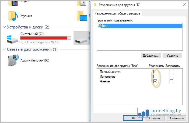The width and height of the screenshot is (189, 123).
Task: Uncheck Чтение in Разрешить column
Action: (155, 81)
